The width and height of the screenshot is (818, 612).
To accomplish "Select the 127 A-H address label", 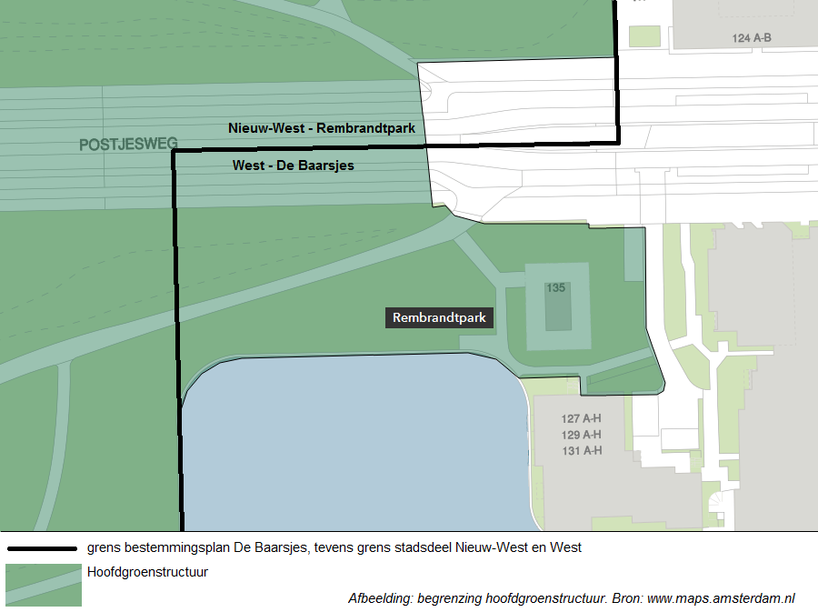I will click(x=582, y=418).
